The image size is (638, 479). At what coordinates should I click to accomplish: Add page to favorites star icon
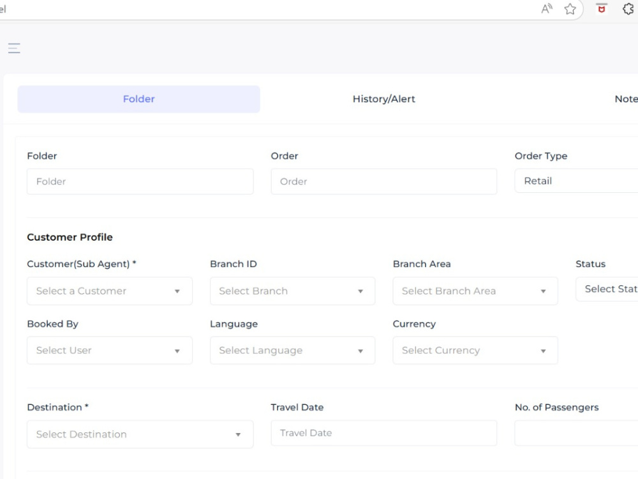click(570, 8)
